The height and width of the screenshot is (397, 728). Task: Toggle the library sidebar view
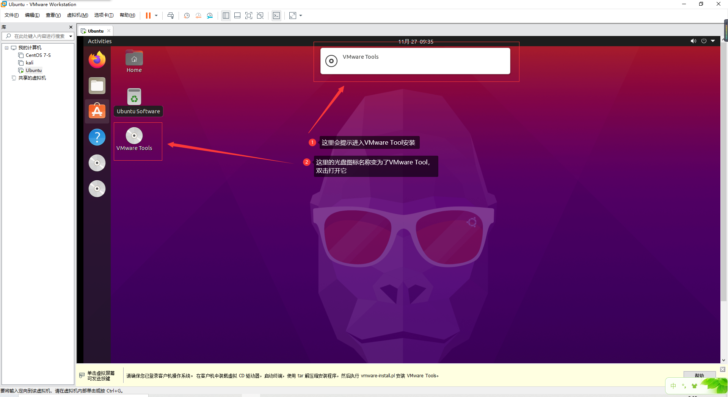coord(226,16)
